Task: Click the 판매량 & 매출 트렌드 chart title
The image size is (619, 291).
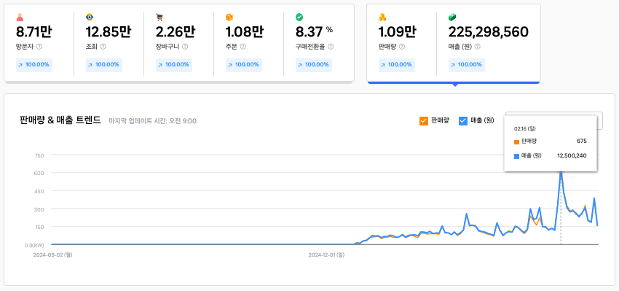Action: point(60,120)
